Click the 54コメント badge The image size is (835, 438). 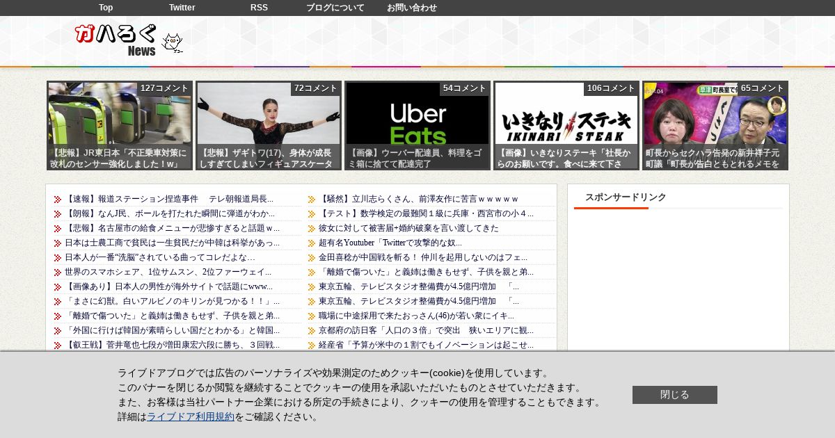[464, 88]
